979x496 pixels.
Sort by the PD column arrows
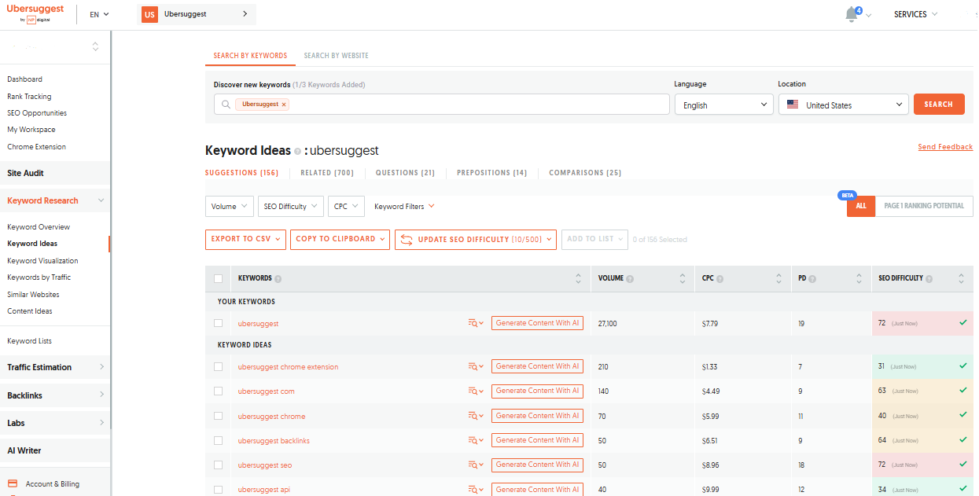pos(859,278)
